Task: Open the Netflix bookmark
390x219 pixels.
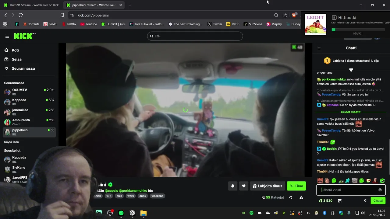Action: click(x=69, y=24)
